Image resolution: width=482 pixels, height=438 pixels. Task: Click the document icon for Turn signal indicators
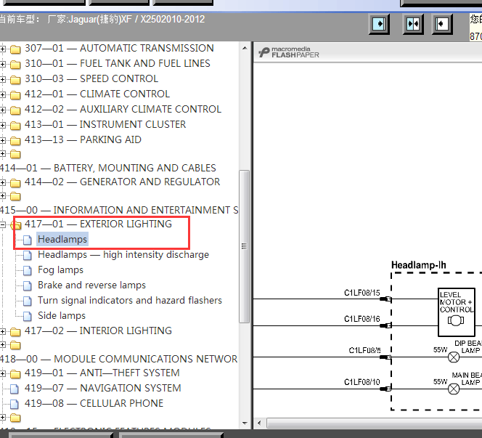pos(28,301)
